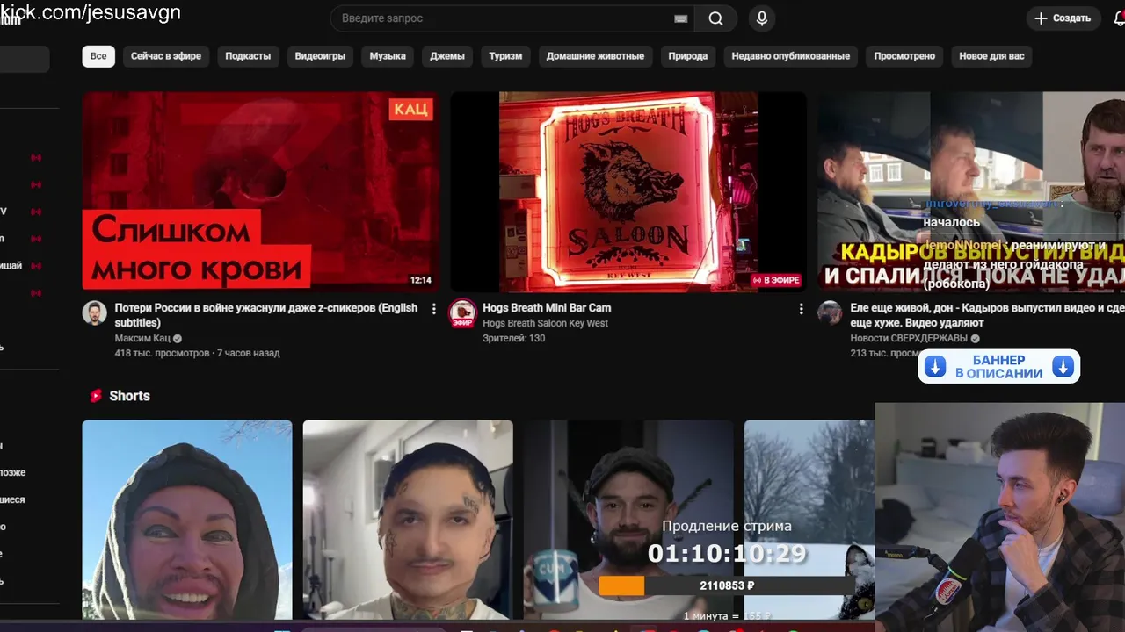1125x632 pixels.
Task: Open the Hogs Breath Saloon live thumbnail
Action: click(x=628, y=191)
